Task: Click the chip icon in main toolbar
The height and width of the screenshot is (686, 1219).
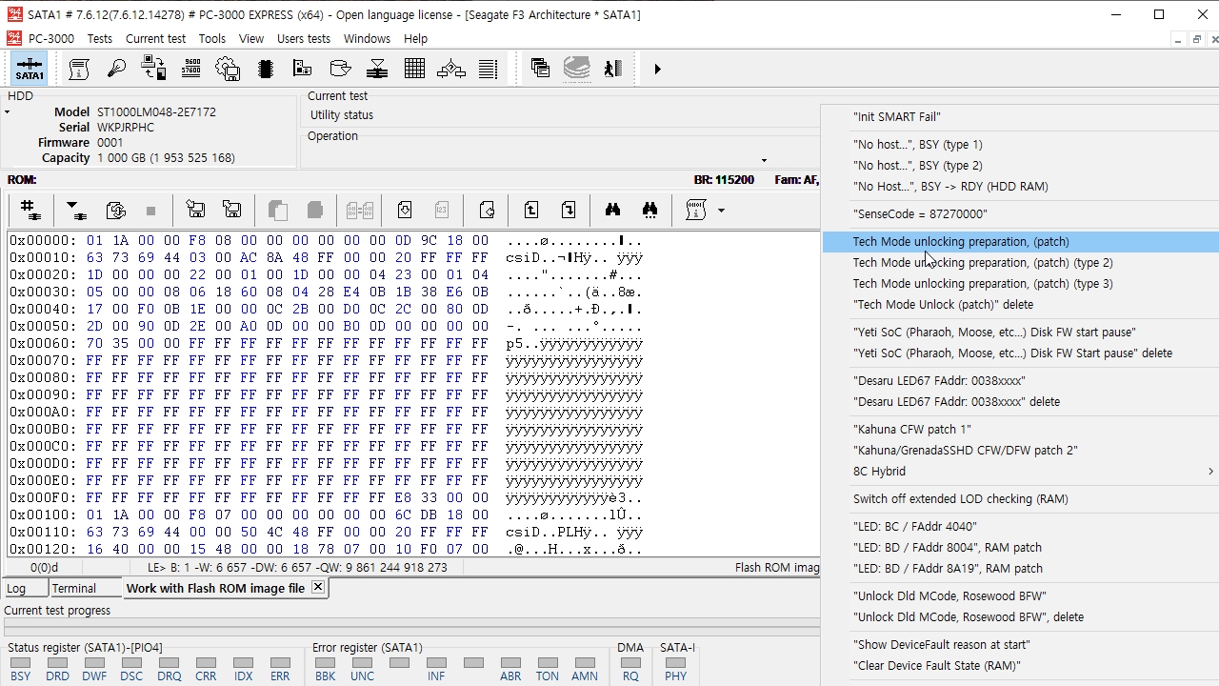Action: 266,69
